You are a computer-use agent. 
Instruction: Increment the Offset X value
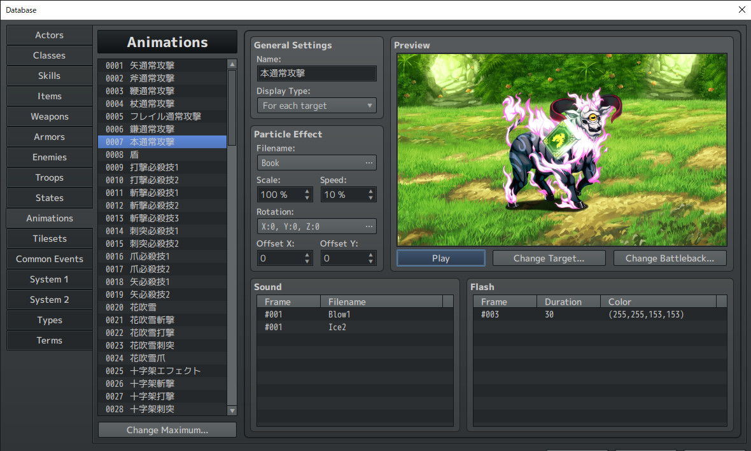pyautogui.click(x=306, y=254)
